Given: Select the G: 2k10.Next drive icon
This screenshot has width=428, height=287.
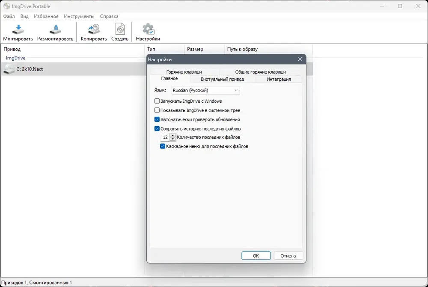Looking at the screenshot, I should 9,69.
